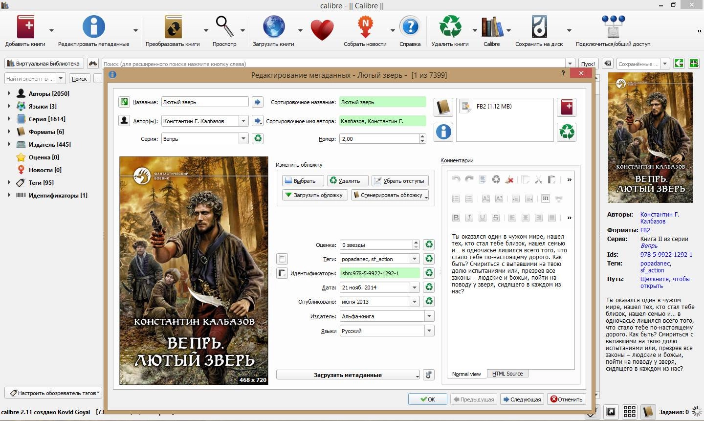Click the Удалить книги recycle icon
The image size is (704, 421).
(450, 26)
